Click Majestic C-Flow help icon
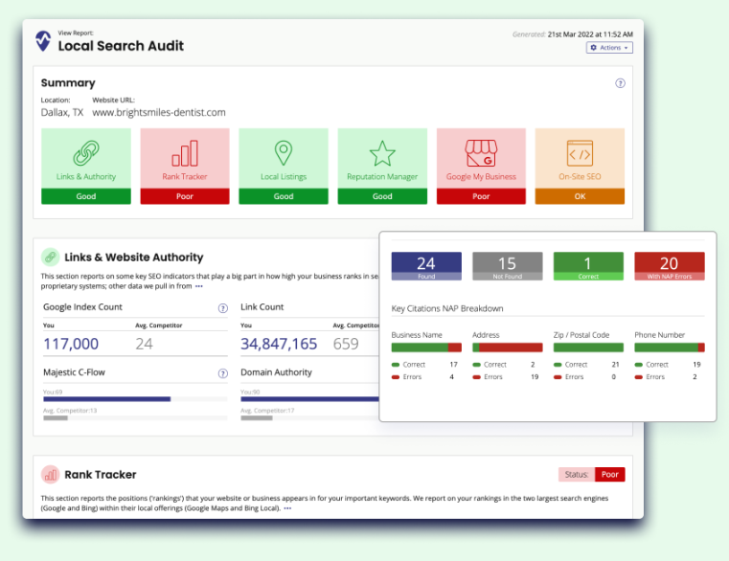Viewport: 729px width, 561px height. click(223, 373)
